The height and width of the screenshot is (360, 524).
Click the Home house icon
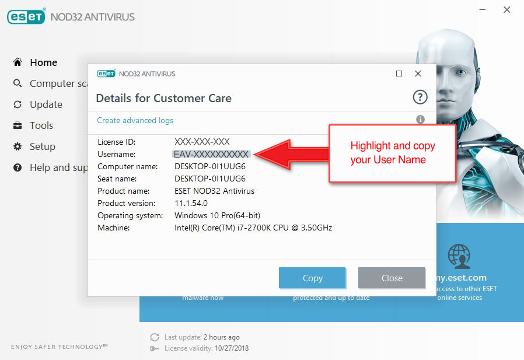(18, 62)
